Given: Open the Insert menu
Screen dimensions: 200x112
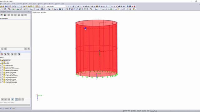Looking at the screenshot, I should click(x=13, y=4).
